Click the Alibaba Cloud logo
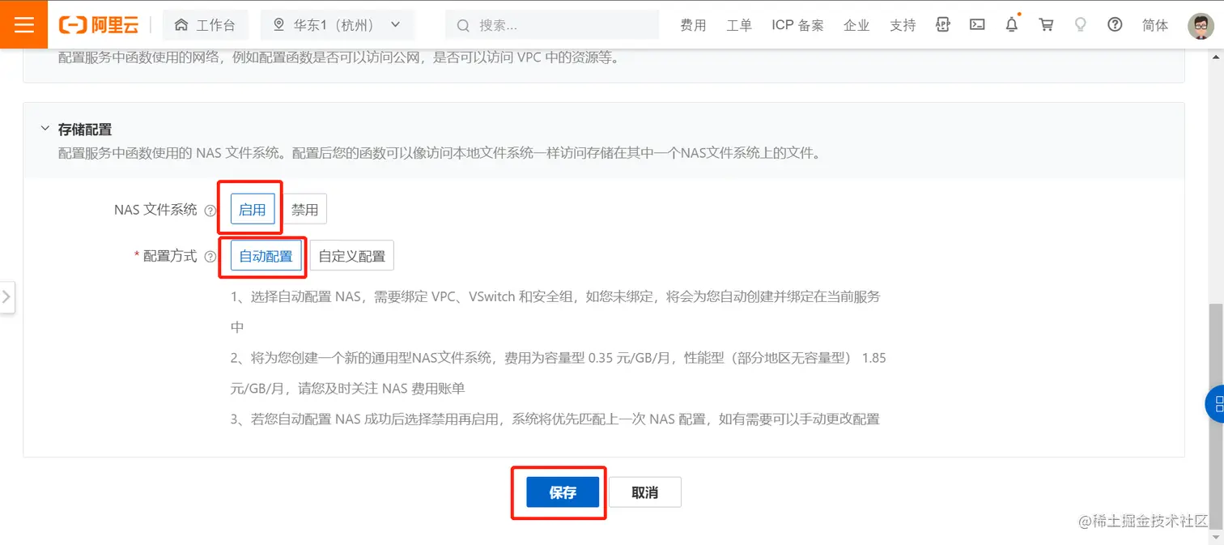 click(x=99, y=25)
